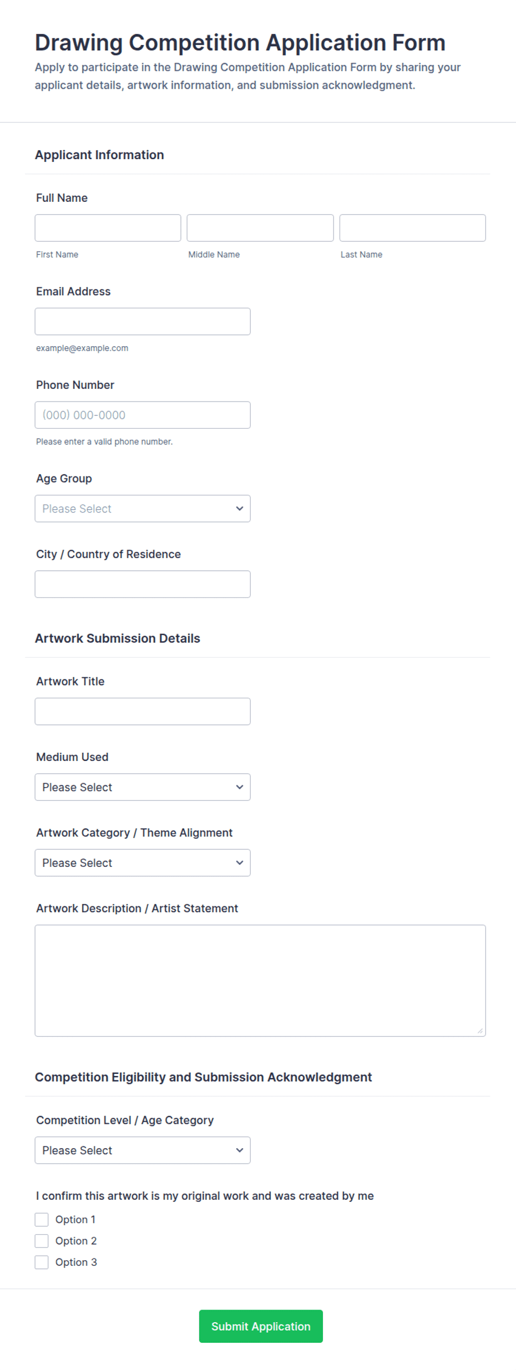Open the Competition Level / Age Category dropdown
The height and width of the screenshot is (1370, 516).
(x=143, y=1150)
